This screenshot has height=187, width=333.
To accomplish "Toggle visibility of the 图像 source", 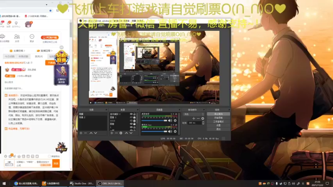I will point(131,124).
